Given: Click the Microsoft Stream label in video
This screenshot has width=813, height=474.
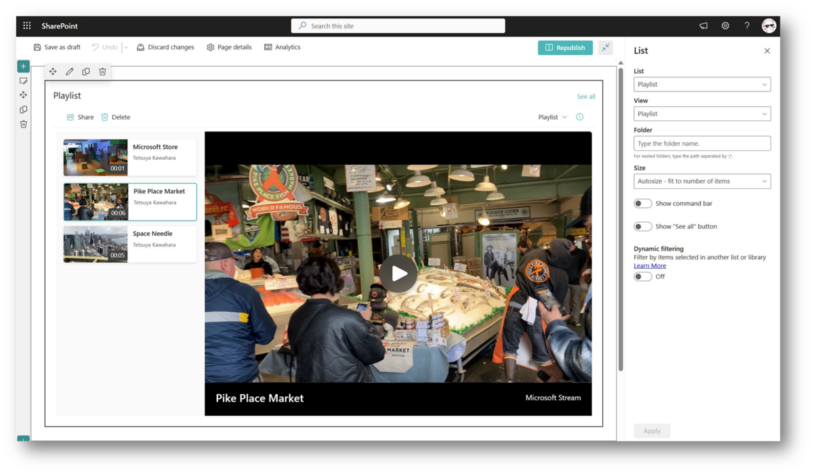Looking at the screenshot, I should pyautogui.click(x=553, y=398).
